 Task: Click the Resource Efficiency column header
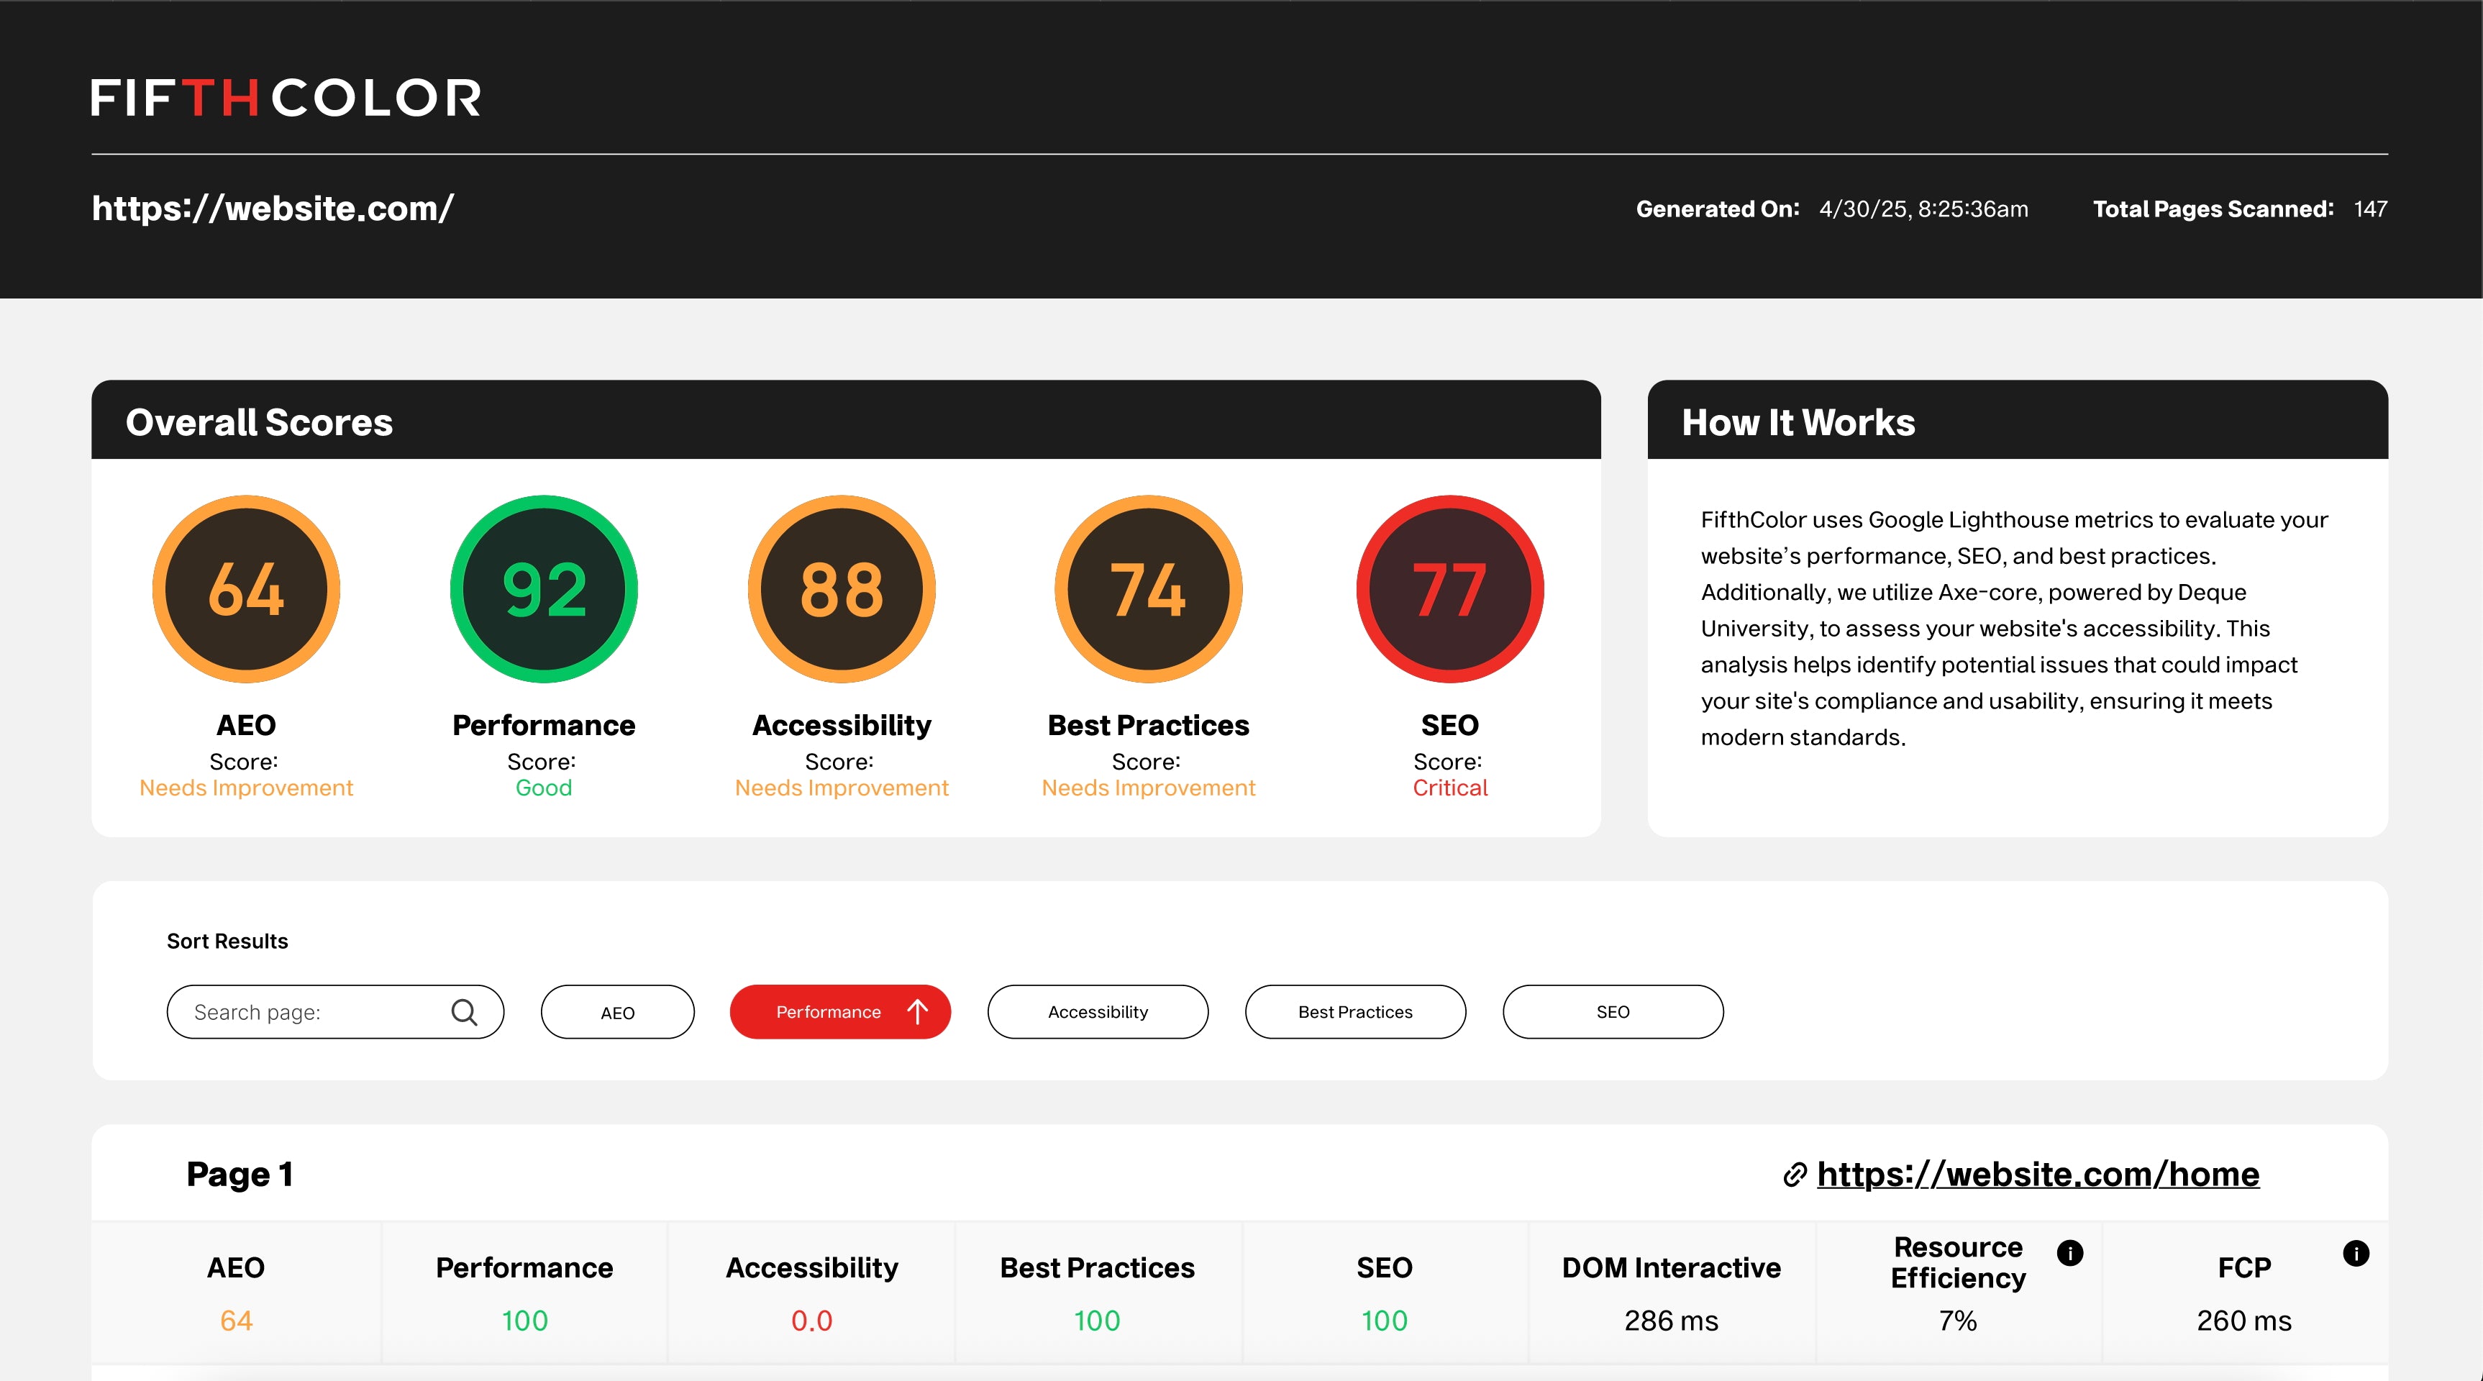[1958, 1262]
